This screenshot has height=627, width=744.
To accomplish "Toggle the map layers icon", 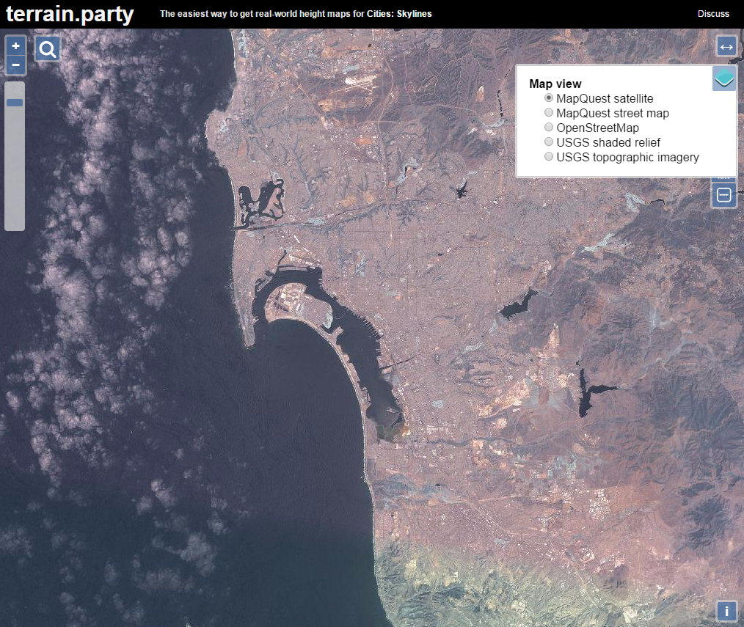I will [724, 78].
